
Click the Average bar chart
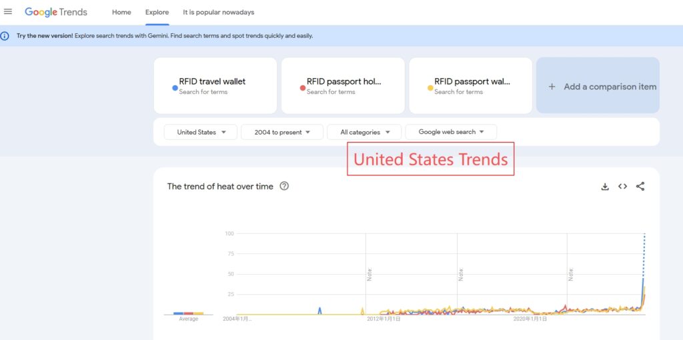[188, 313]
